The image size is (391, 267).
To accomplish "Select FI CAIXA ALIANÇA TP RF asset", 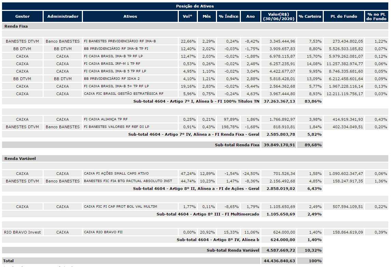I will tap(106, 119).
